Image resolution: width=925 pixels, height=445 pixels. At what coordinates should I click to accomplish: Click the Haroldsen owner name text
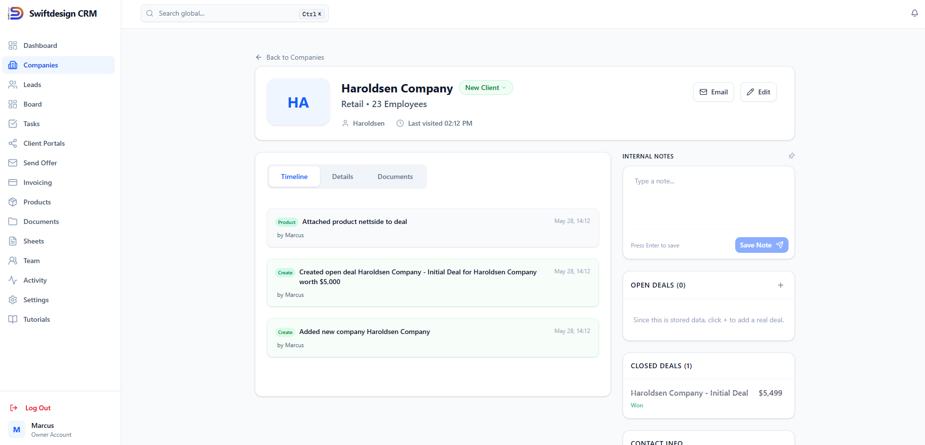coord(369,123)
